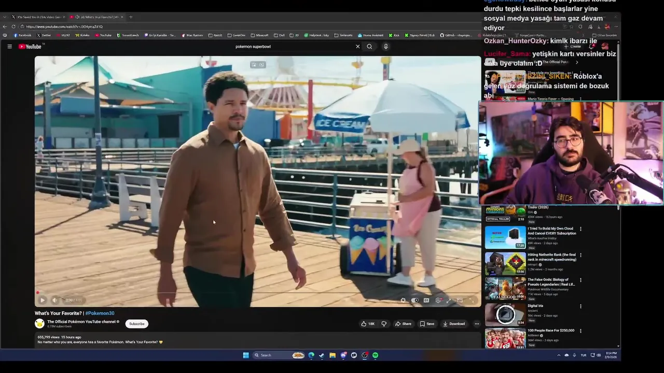Dislike the video with thumbs-down

tap(384, 324)
